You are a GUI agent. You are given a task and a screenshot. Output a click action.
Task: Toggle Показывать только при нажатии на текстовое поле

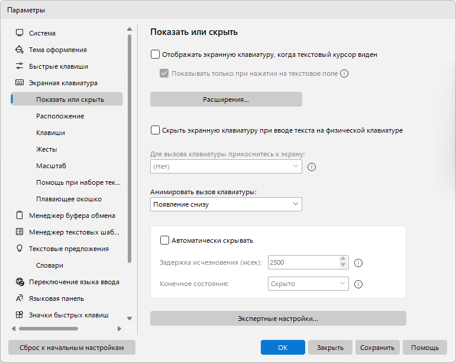tap(164, 73)
